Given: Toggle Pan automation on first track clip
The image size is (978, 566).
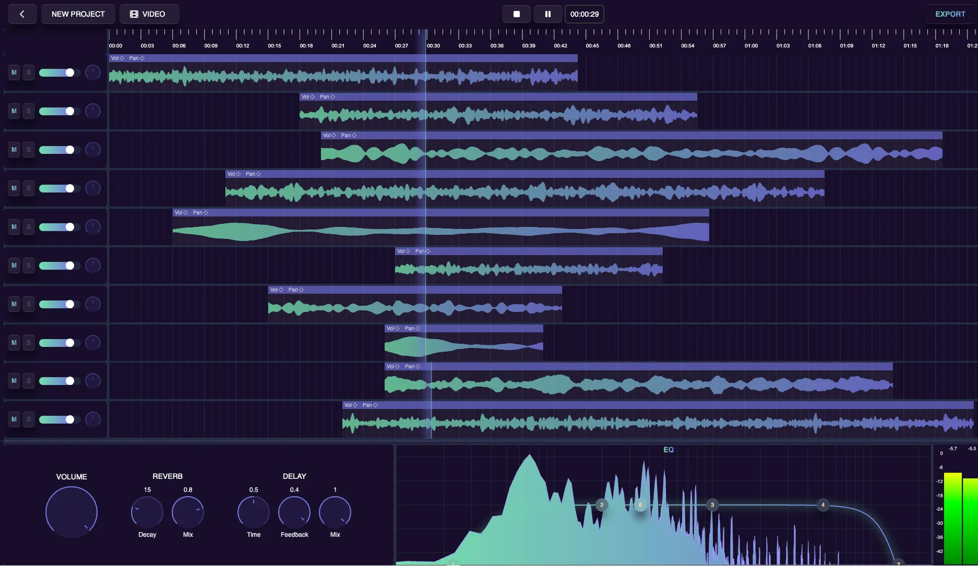Looking at the screenshot, I should click(x=137, y=58).
